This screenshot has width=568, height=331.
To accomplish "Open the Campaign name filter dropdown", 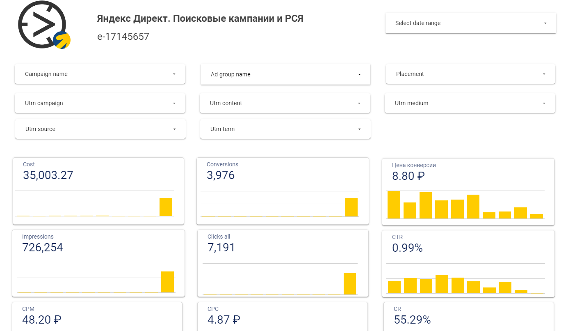I will [x=100, y=74].
